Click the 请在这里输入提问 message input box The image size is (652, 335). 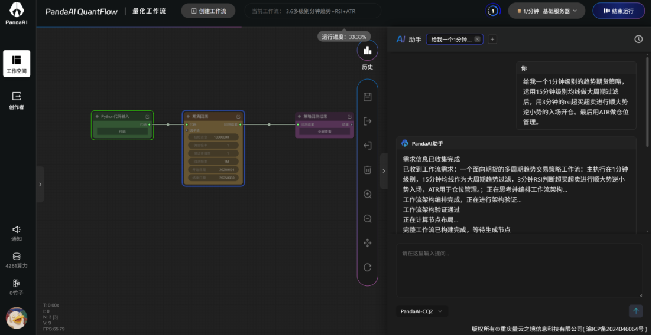tap(519, 270)
